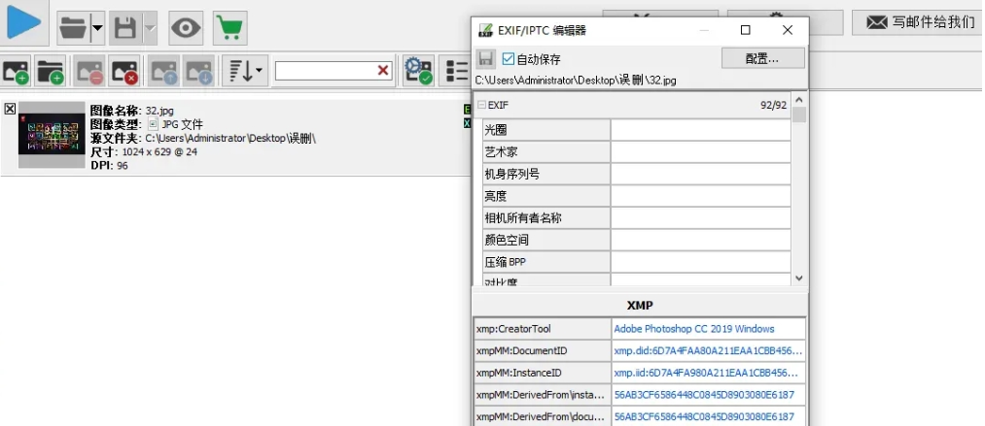Click the EXIF editor title bar icon
Screen dimensions: 985x426
(485, 30)
